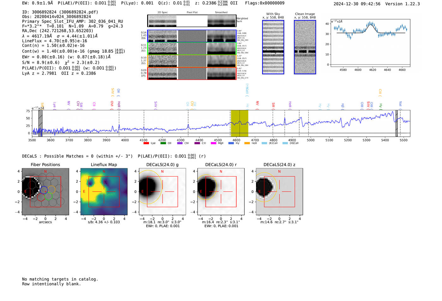Click the yellow highlighted region in spectrum
This screenshot has width=442, height=301.
(239, 123)
